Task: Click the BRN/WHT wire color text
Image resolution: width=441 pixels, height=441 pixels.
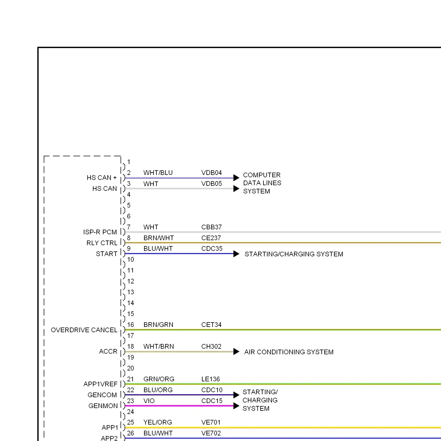Action: pos(158,238)
